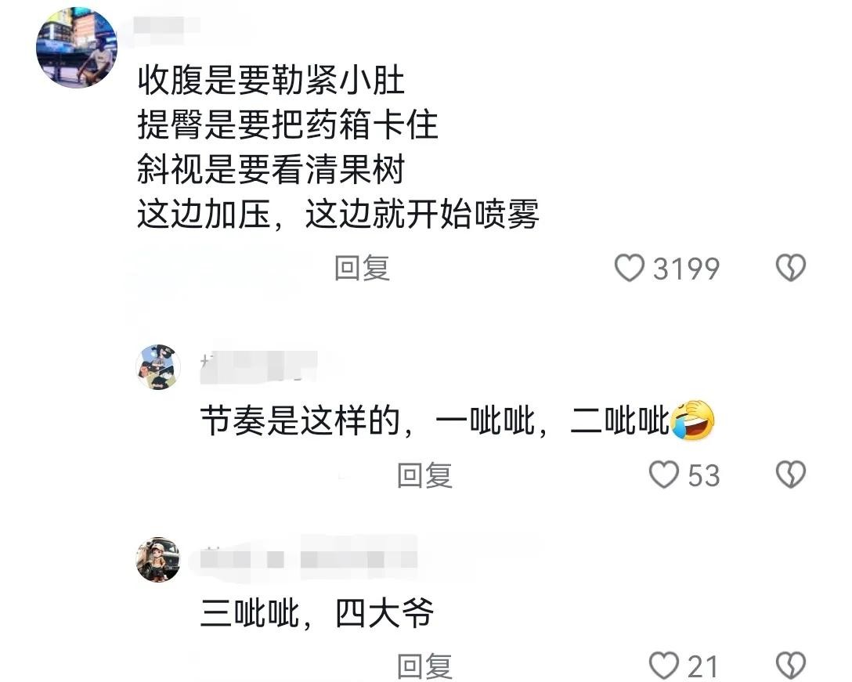Reply to the 三呲呲 四大爷 comment
This screenshot has width=852, height=682.
(x=424, y=666)
